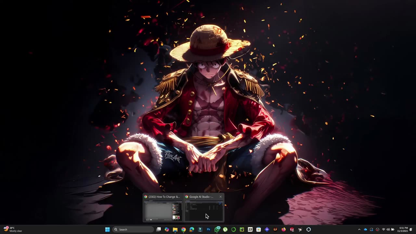416x234 pixels.
Task: Open the calendar app showing 23
Action: tap(250, 229)
